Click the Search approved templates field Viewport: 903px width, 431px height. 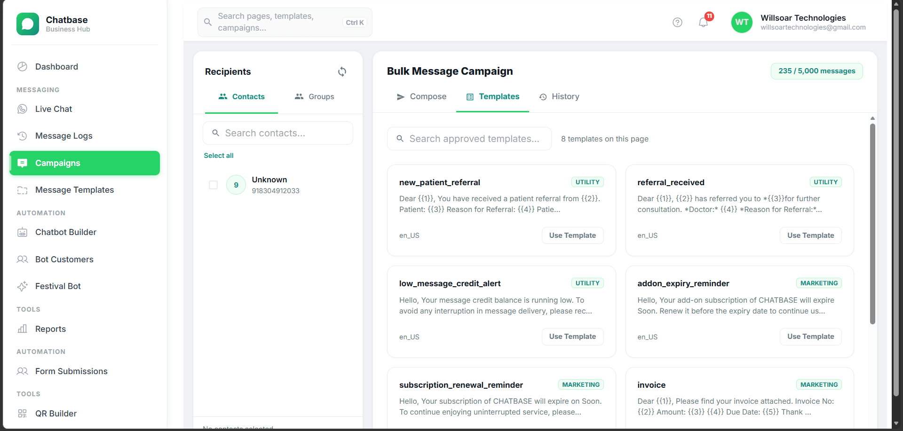pos(469,139)
